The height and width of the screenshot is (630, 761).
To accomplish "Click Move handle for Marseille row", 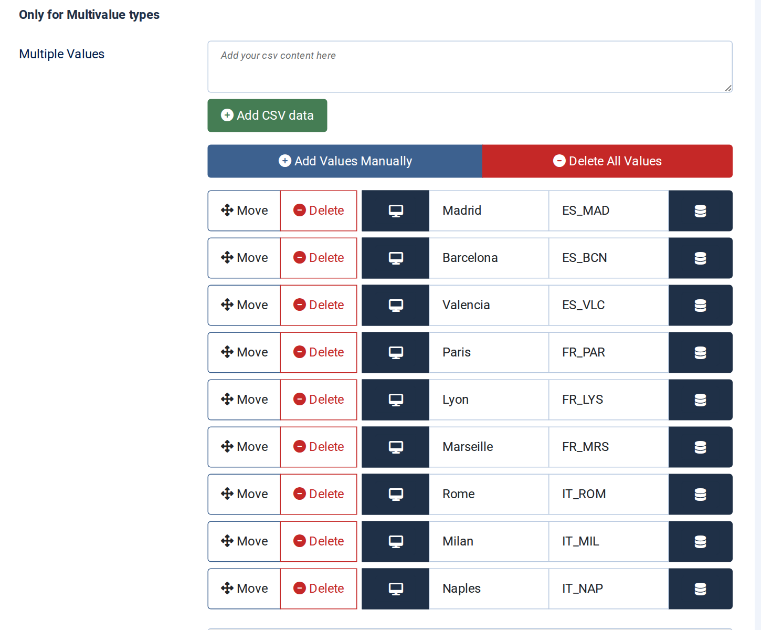I will pos(244,447).
